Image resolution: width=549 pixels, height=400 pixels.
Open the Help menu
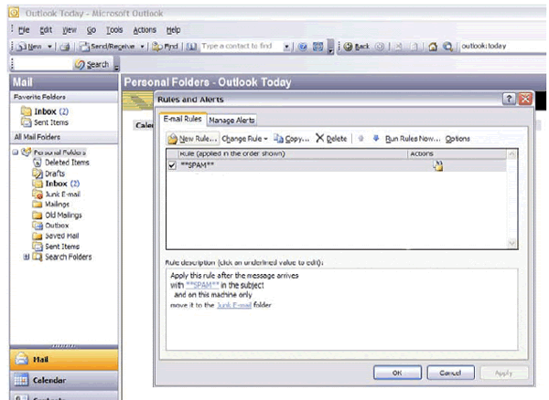[x=173, y=30]
